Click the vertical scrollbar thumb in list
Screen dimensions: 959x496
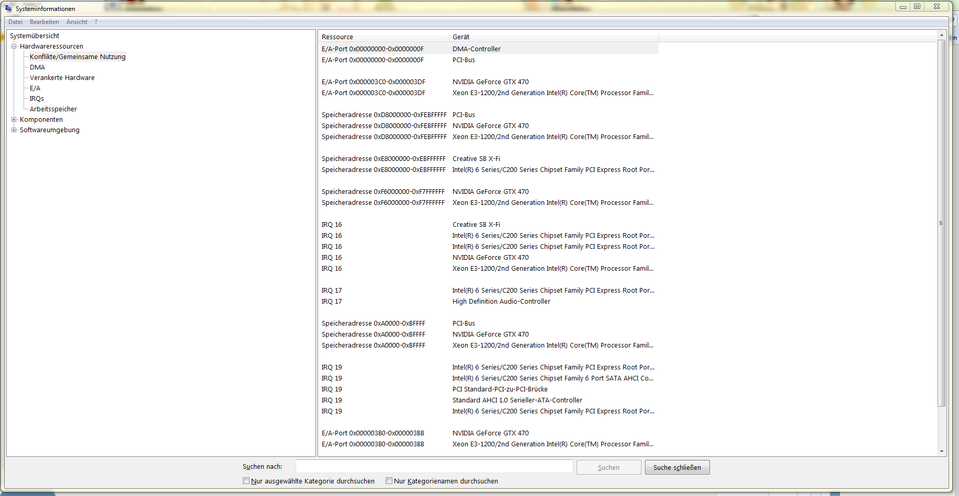942,223
